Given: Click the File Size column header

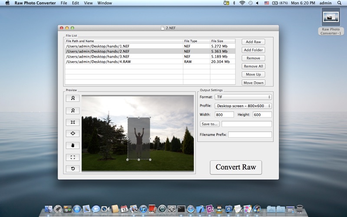Looking at the screenshot, I should click(223, 41).
